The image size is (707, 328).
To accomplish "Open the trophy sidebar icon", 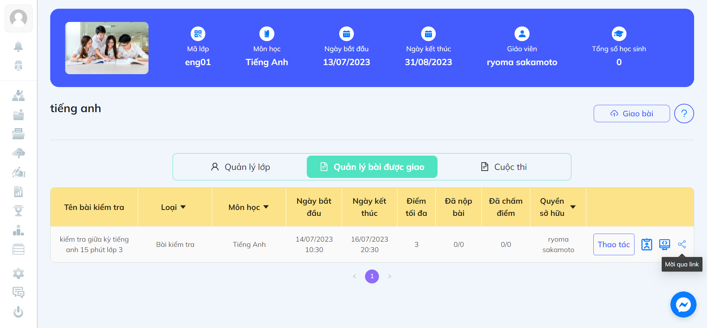I will point(18,211).
